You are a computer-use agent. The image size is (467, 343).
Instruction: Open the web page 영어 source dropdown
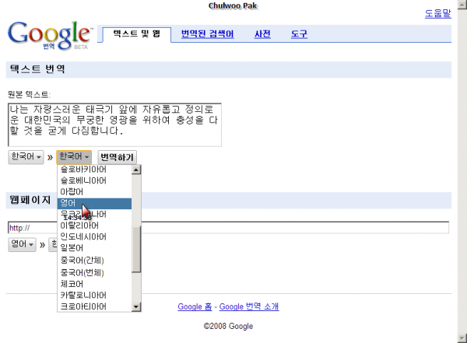(22, 245)
